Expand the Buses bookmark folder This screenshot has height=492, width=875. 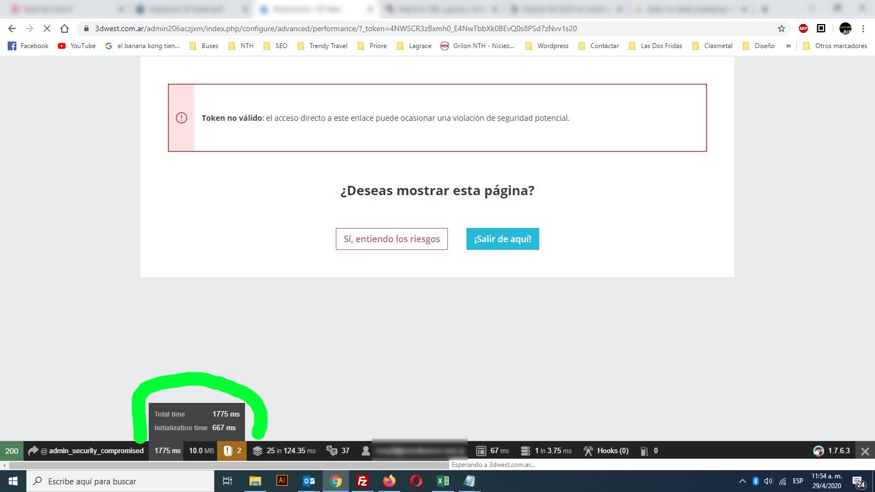(203, 46)
